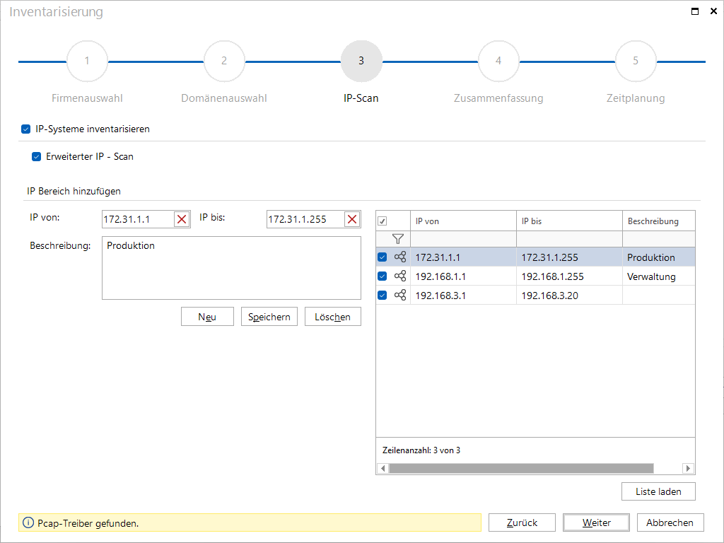Uncheck the 172.31.1.1 range row
The image size is (724, 543).
point(383,257)
